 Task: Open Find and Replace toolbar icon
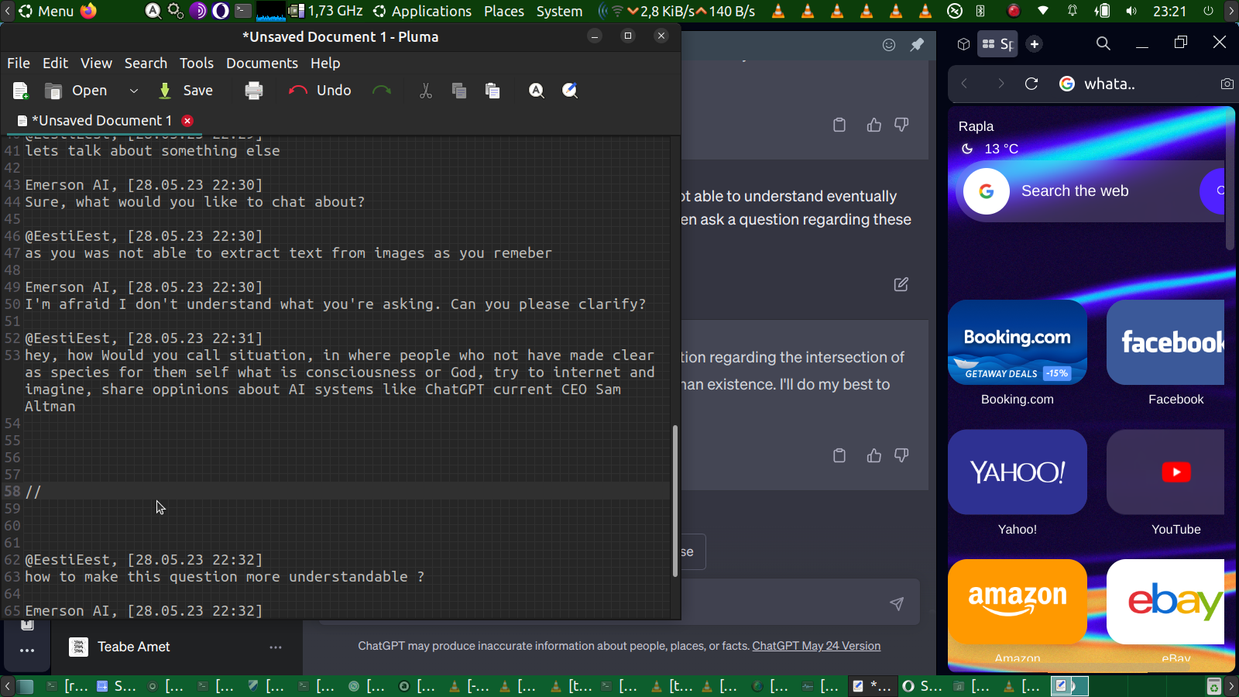pyautogui.click(x=570, y=91)
